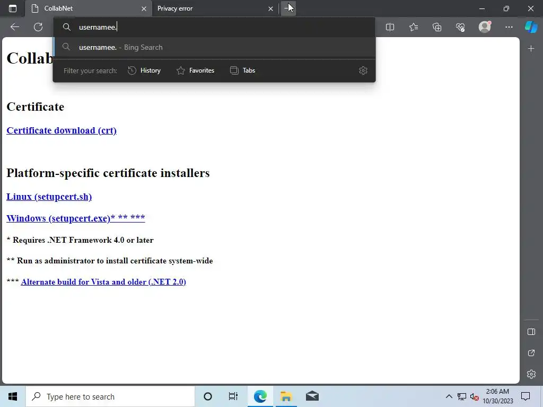The image size is (543, 407).
Task: Open the Linux (setupcert.sh) link
Action: pos(49,197)
